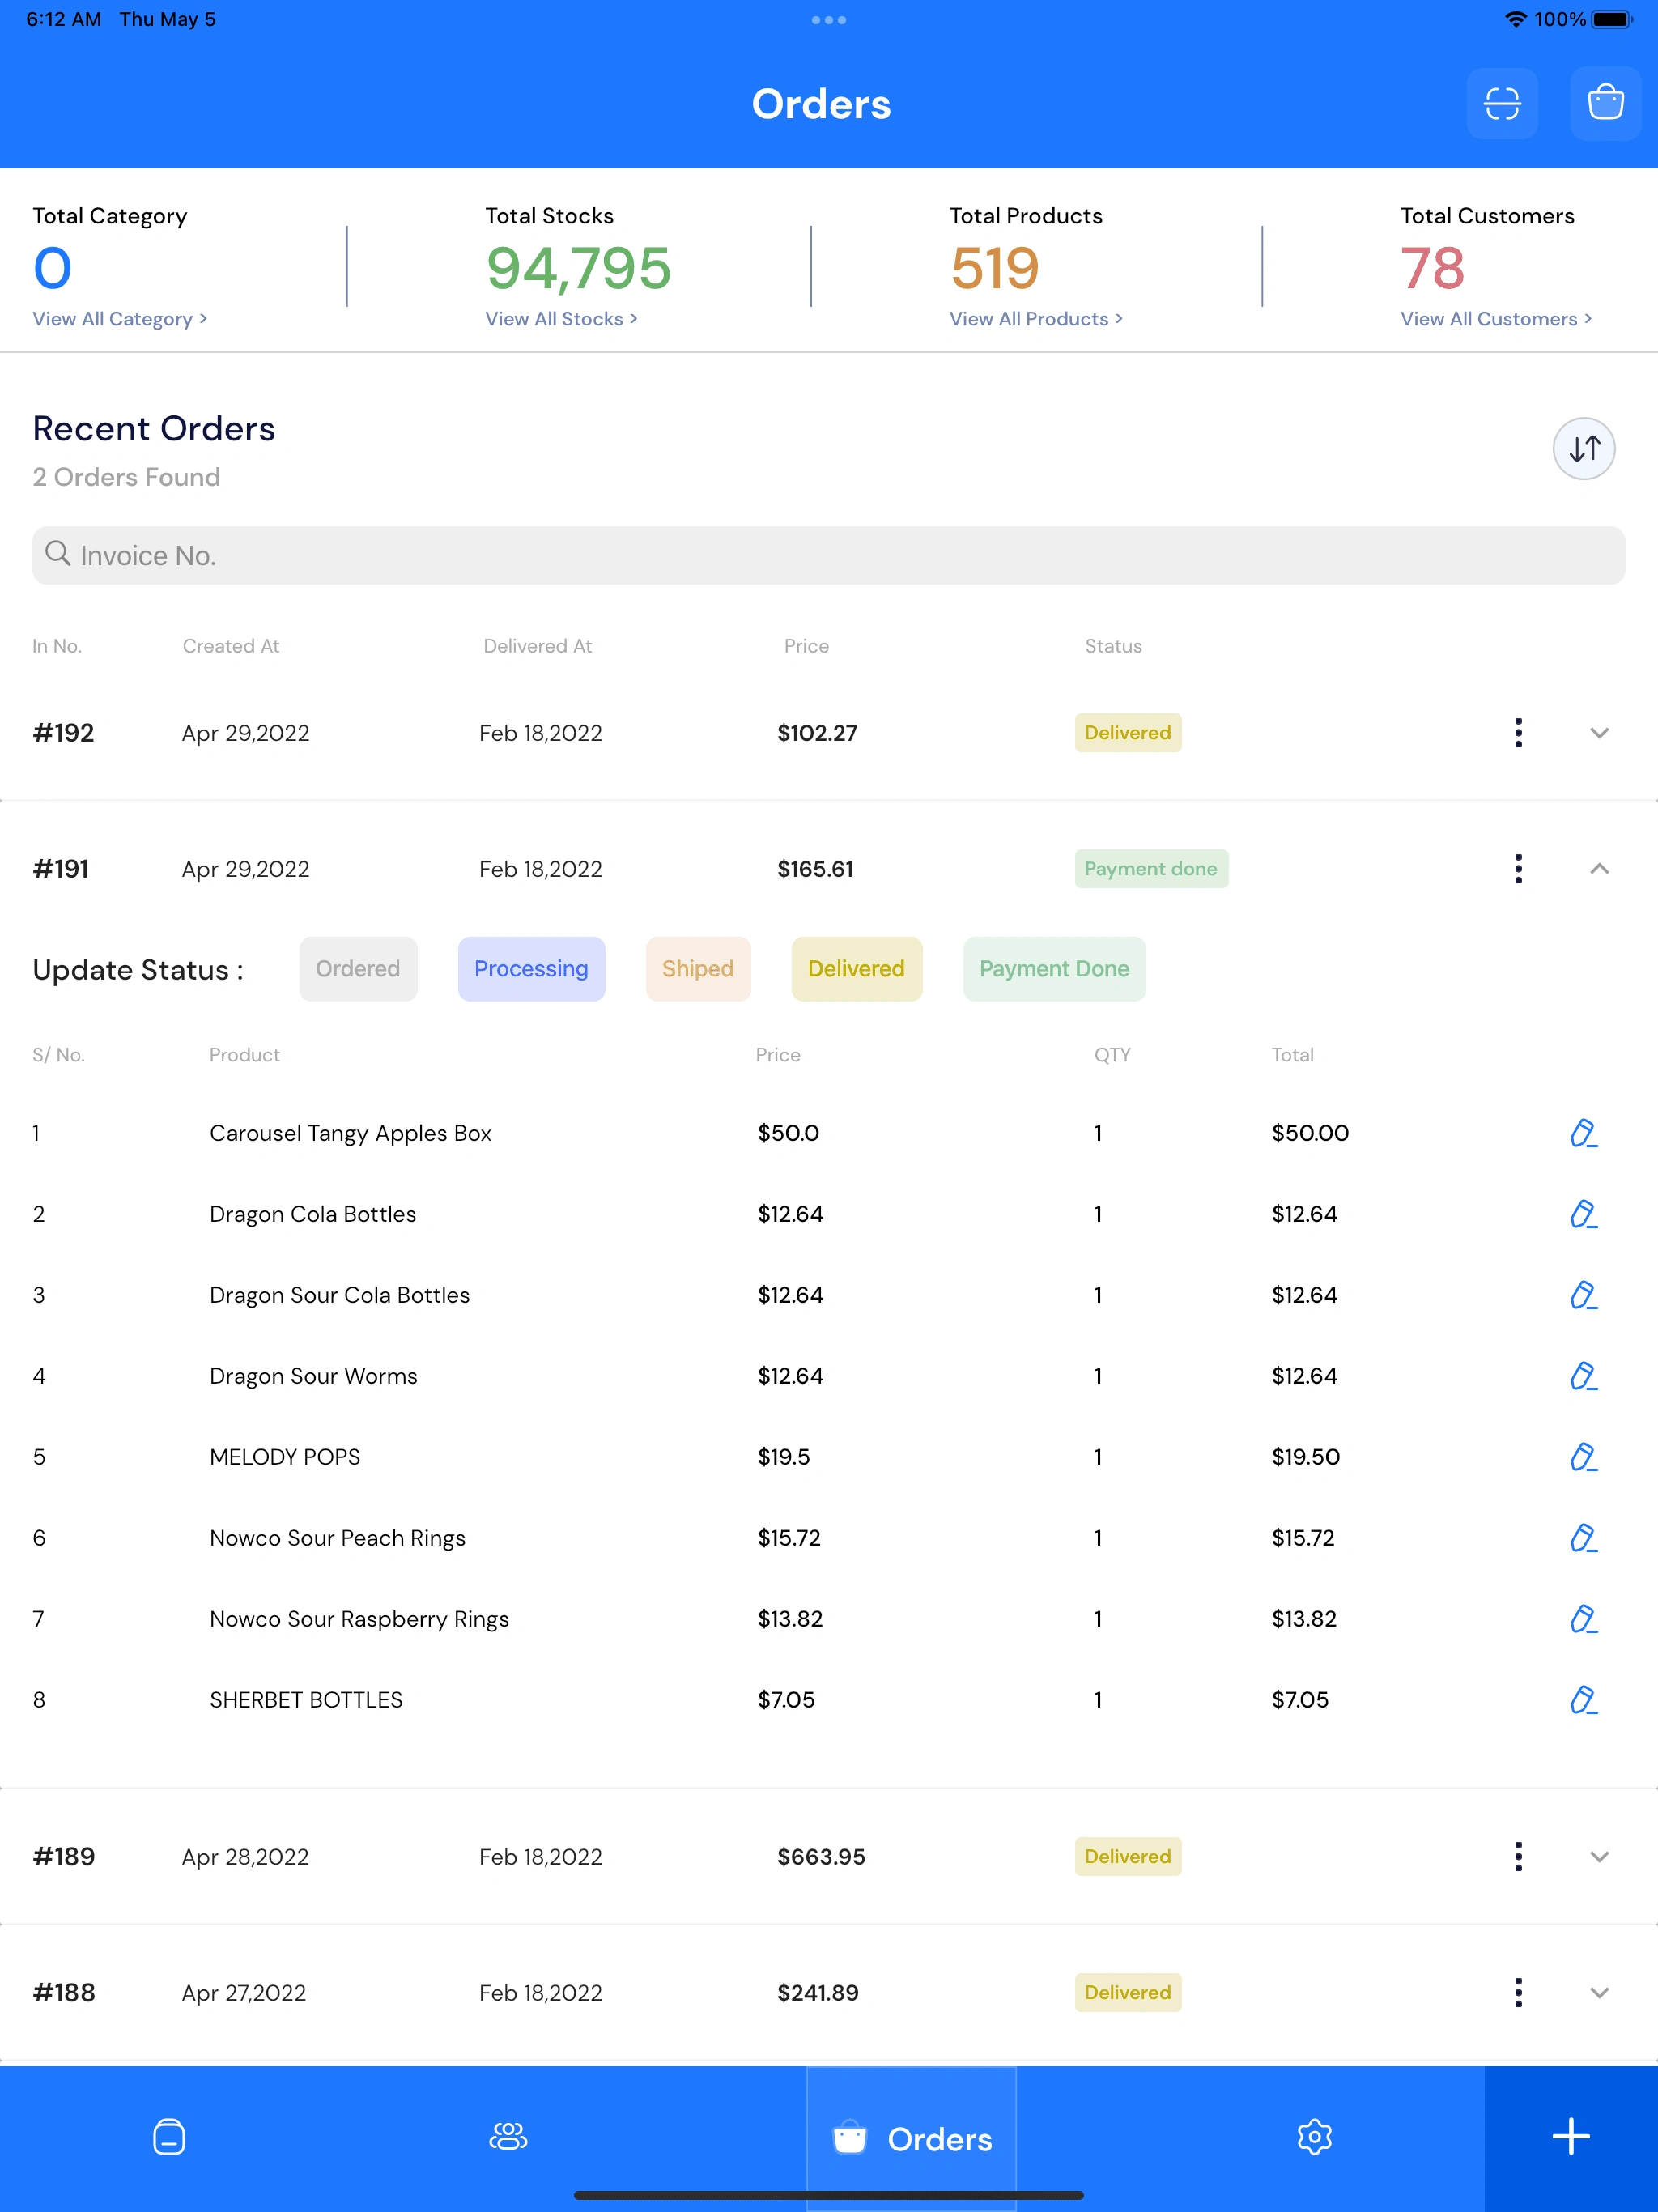Screen dimensions: 1658x2212
Task: Expand order #192 details
Action: (1598, 733)
